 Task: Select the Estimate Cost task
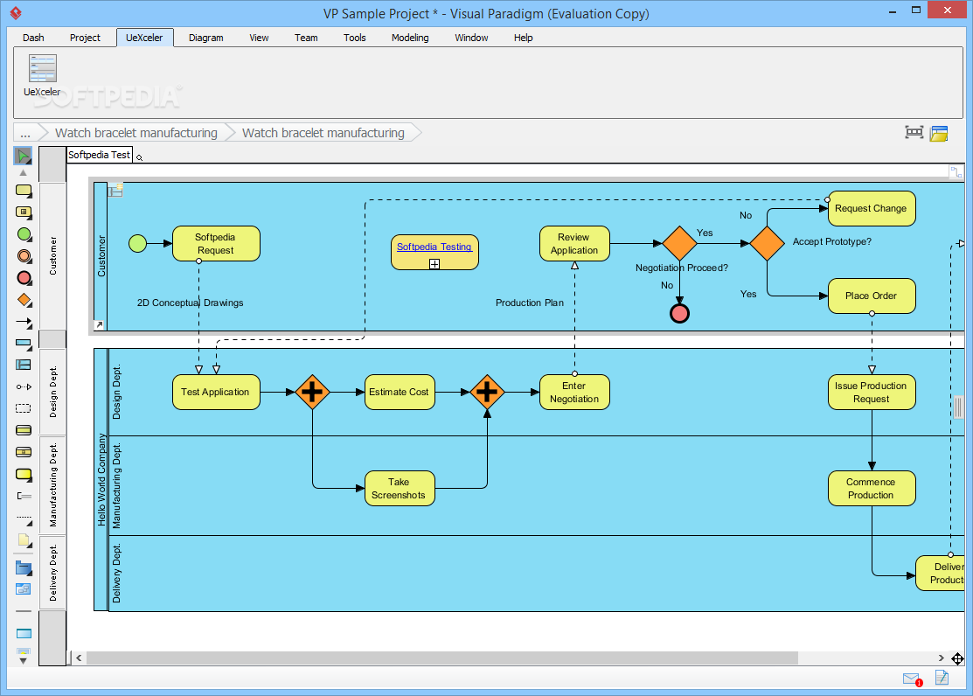(x=400, y=392)
